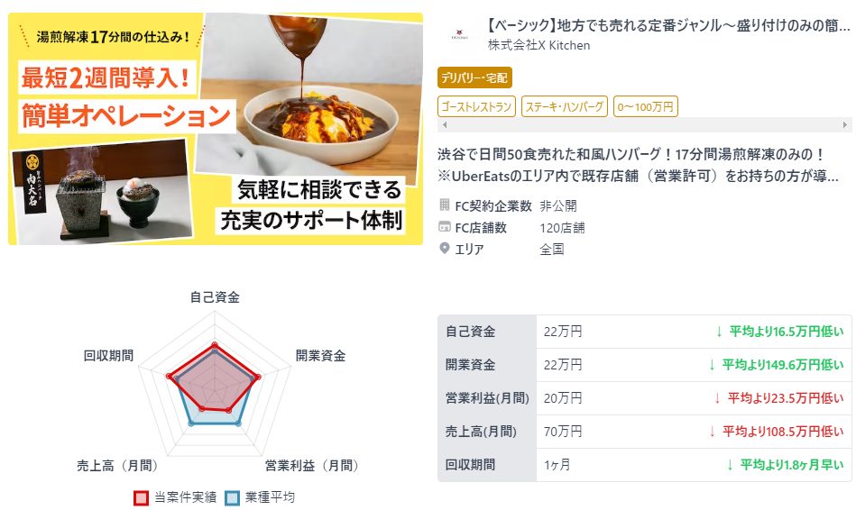Toggle the 当案件実績 legend box

pyautogui.click(x=141, y=497)
